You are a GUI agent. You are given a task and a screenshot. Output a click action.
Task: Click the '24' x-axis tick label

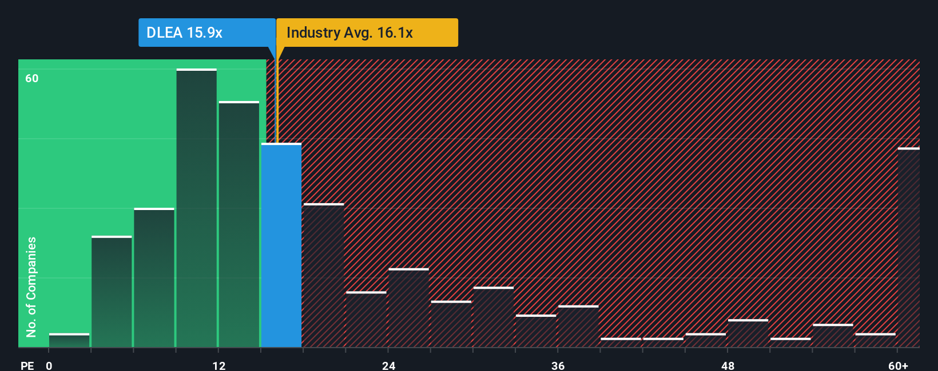tap(389, 365)
